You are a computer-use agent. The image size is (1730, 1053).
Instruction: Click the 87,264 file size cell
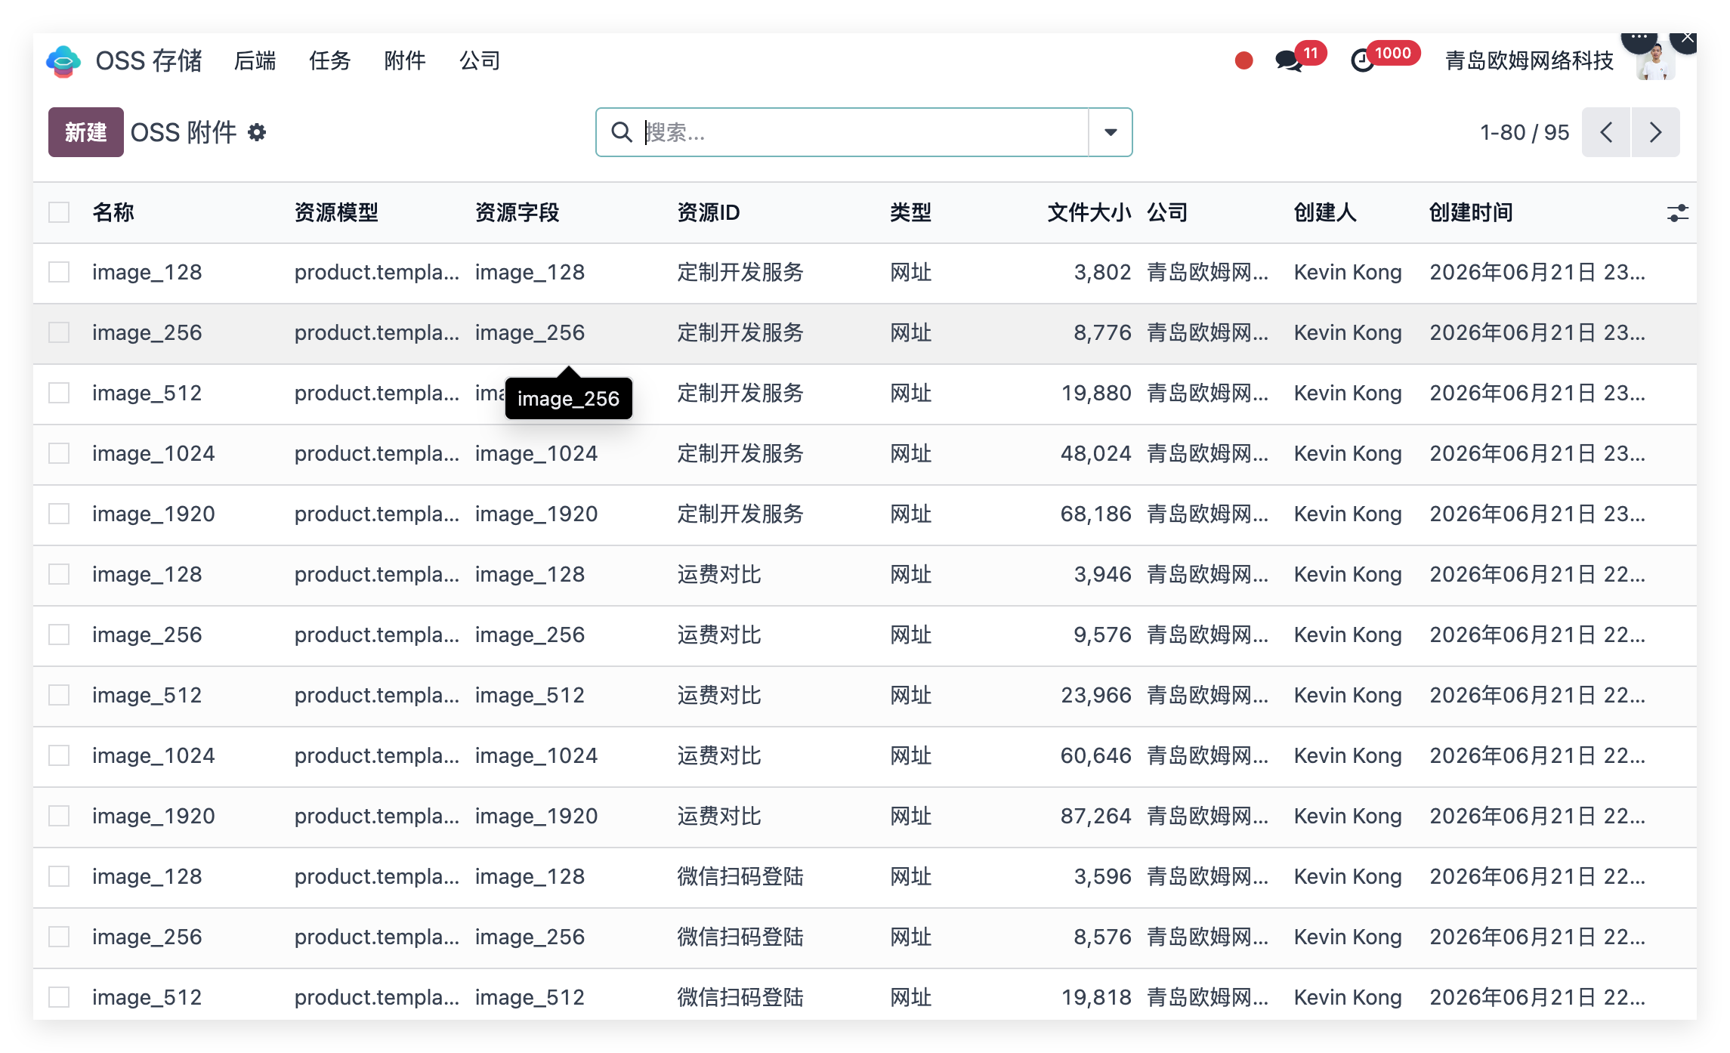point(1095,816)
